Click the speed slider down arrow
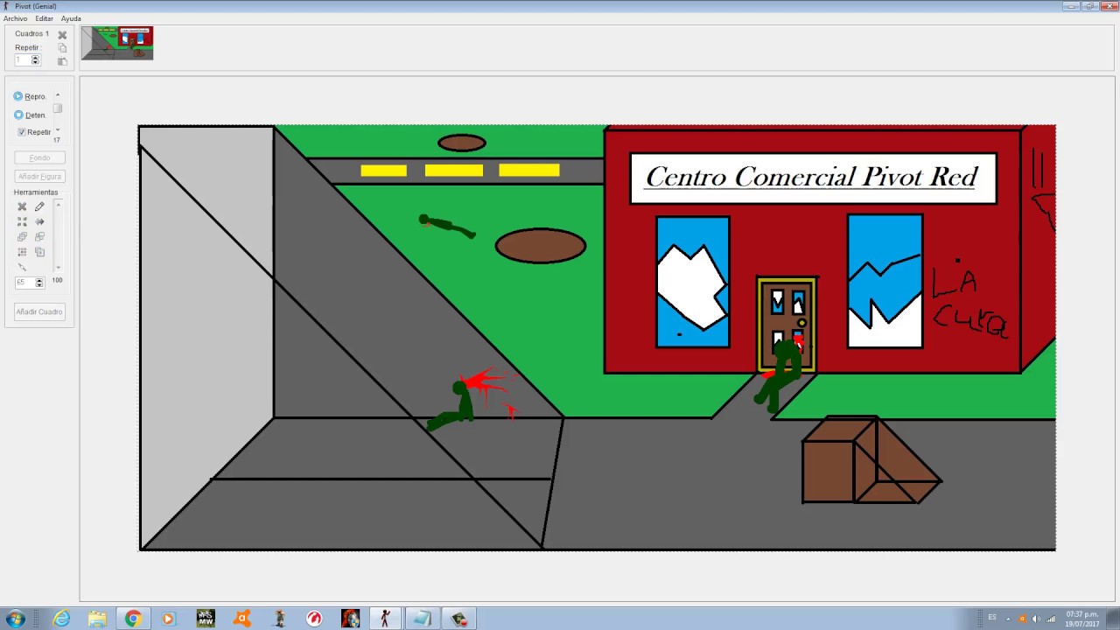 (58, 130)
